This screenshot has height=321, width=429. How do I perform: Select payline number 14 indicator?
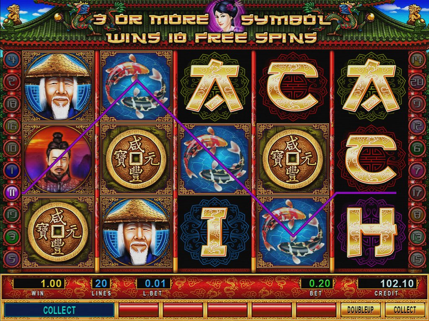coord(417,59)
